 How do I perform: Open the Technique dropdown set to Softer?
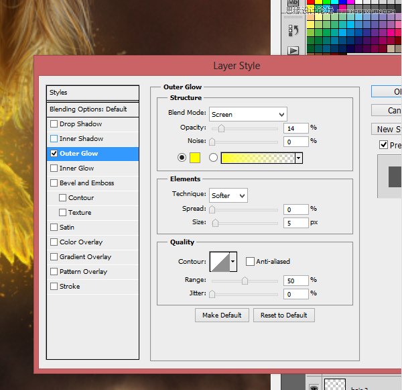(228, 195)
